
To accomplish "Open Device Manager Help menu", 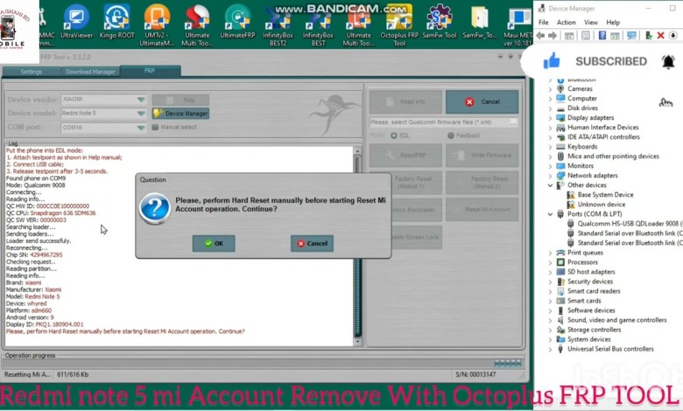I will click(x=613, y=22).
